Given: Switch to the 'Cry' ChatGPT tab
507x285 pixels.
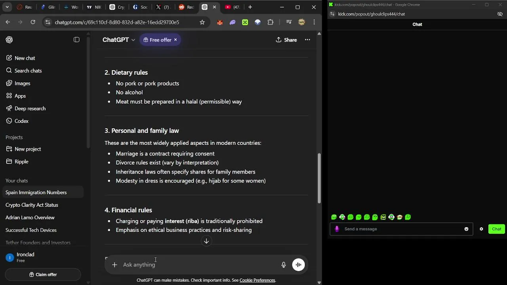Looking at the screenshot, I should click(x=117, y=7).
